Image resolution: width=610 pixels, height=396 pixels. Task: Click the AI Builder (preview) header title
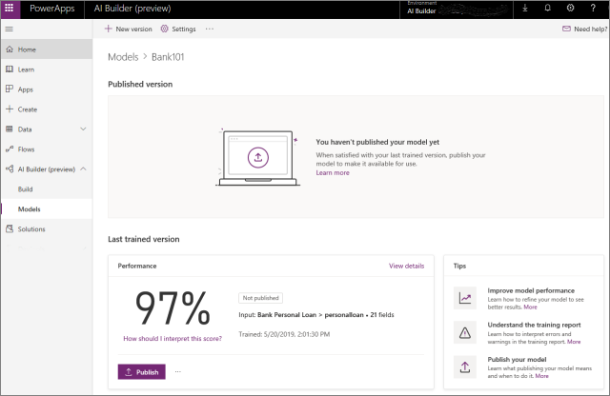click(132, 9)
